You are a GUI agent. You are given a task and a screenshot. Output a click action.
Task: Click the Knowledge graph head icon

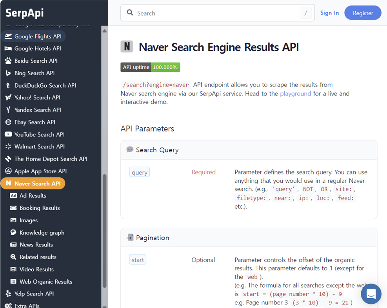click(x=13, y=232)
